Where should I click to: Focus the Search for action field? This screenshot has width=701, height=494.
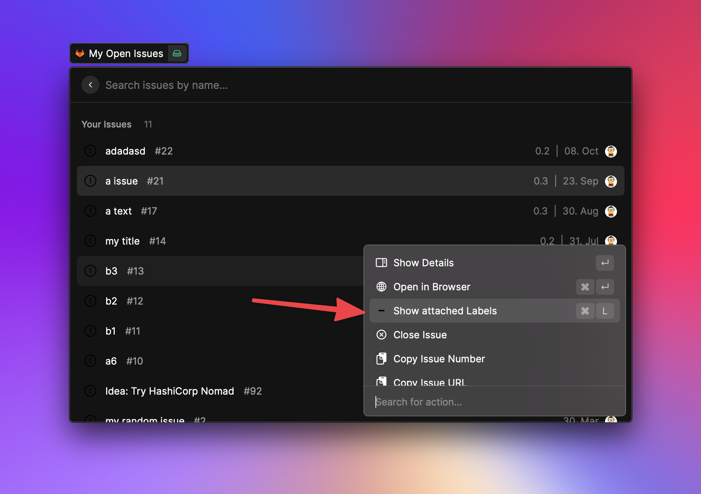point(494,402)
